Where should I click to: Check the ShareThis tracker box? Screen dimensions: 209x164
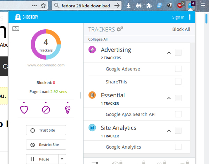[178, 82]
